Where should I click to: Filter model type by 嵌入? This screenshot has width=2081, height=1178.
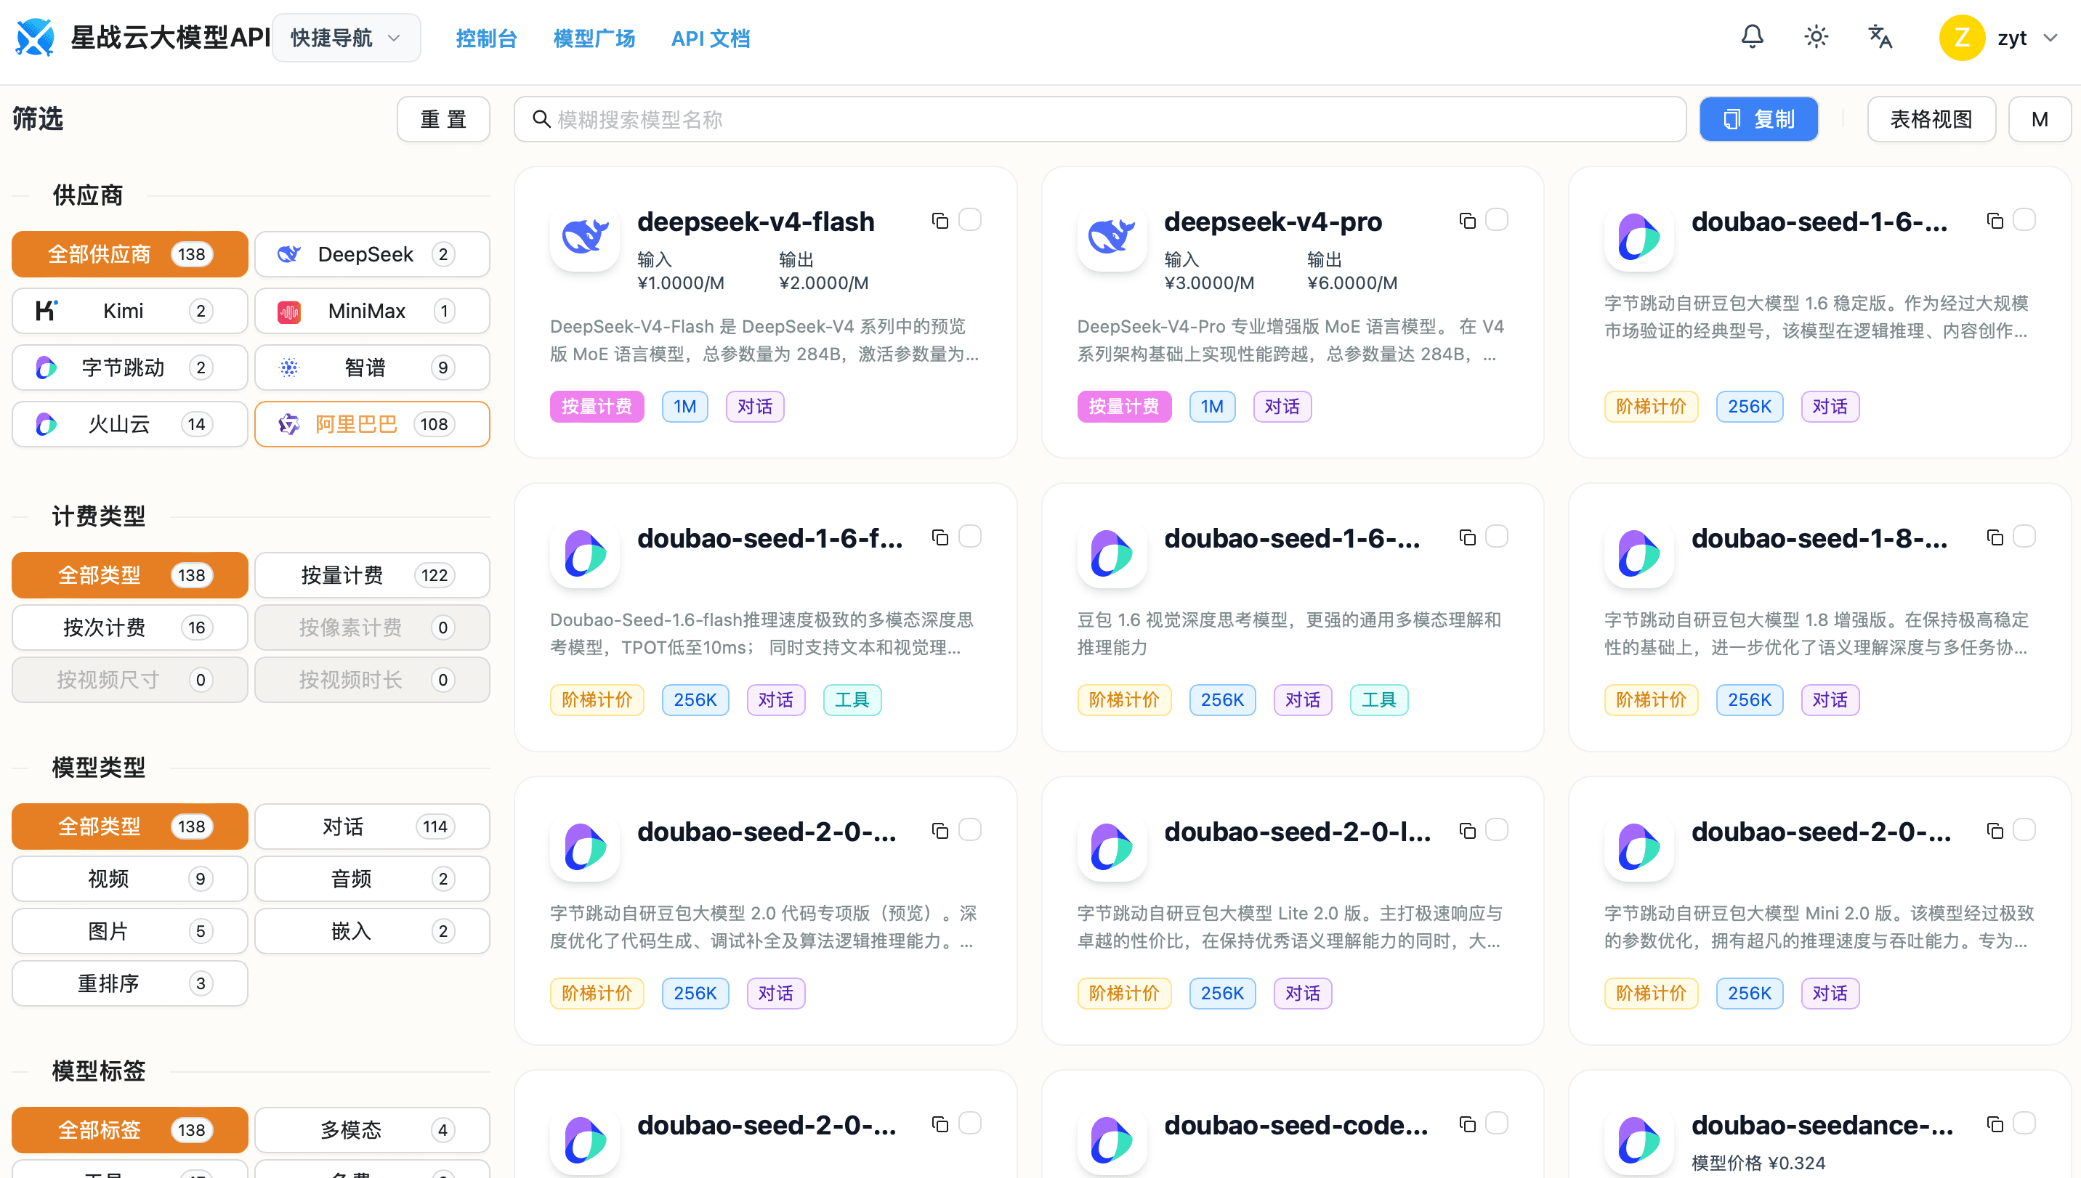pos(372,931)
